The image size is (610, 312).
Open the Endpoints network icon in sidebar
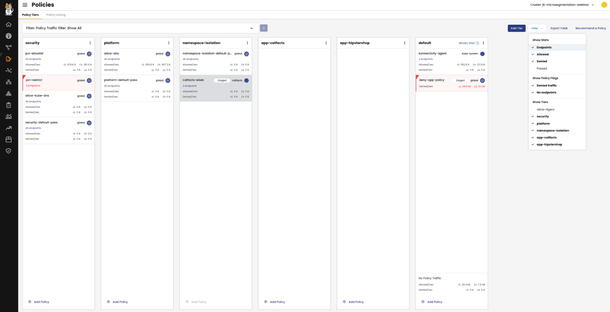coord(9,70)
